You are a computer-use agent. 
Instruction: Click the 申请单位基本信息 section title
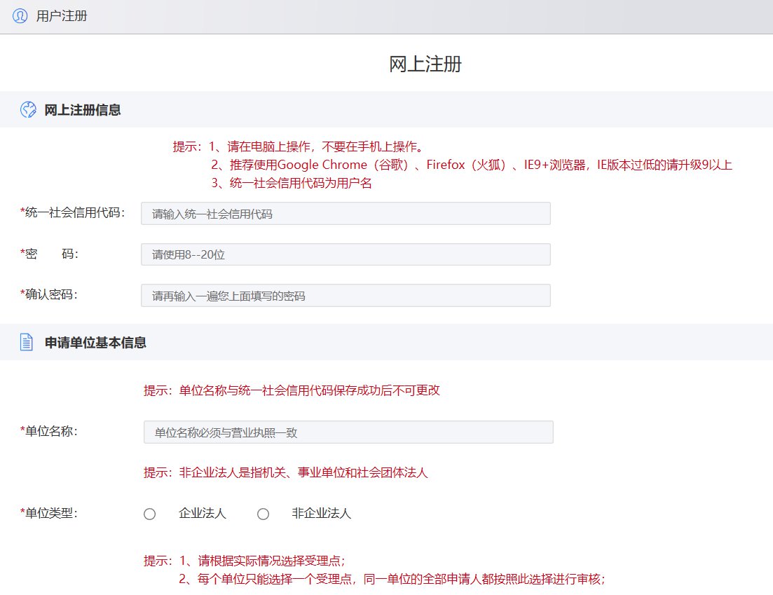click(95, 343)
